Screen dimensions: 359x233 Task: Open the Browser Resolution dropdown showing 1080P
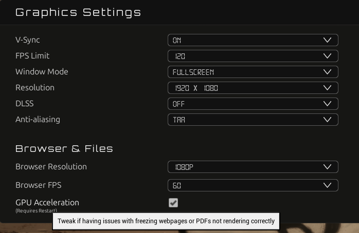point(253,167)
